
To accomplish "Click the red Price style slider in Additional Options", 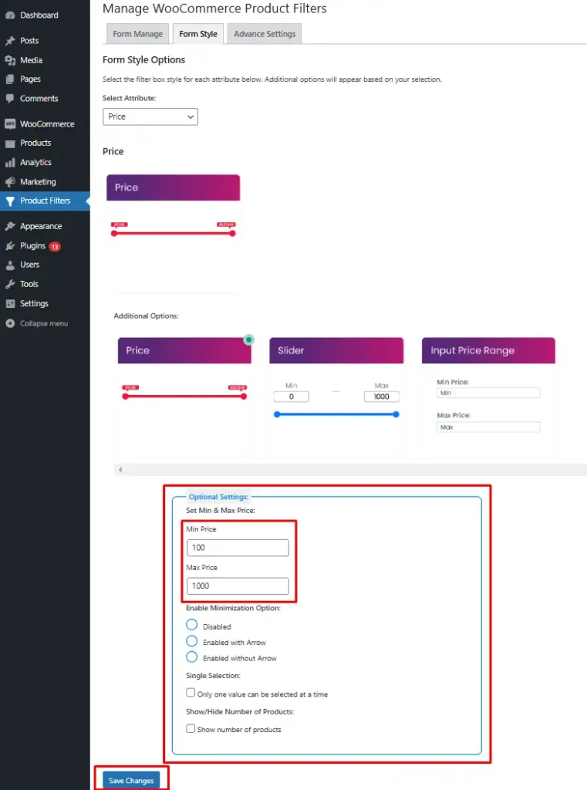I will point(184,397).
